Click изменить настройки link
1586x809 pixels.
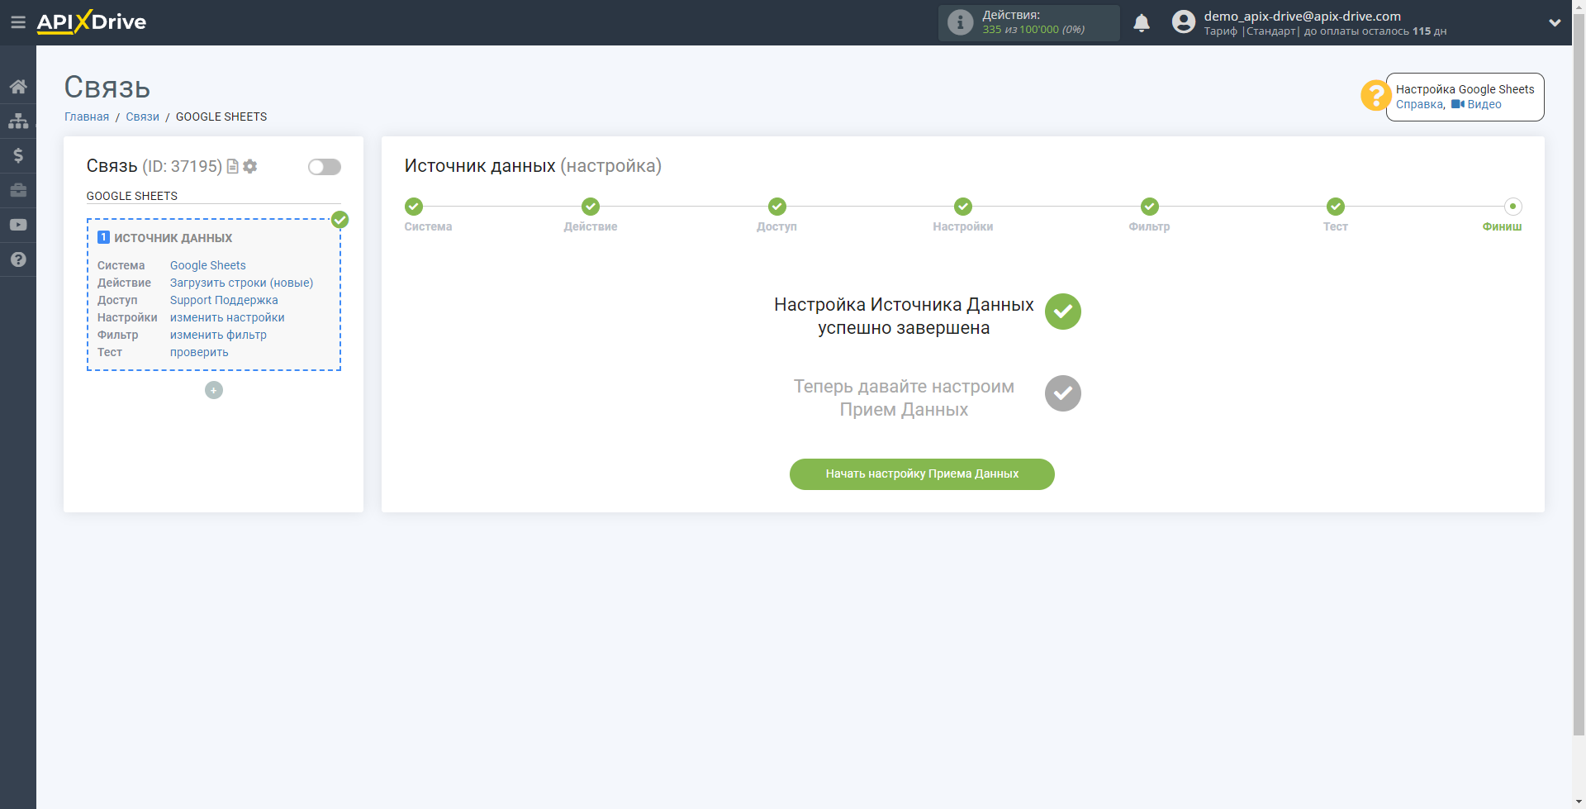coord(227,317)
